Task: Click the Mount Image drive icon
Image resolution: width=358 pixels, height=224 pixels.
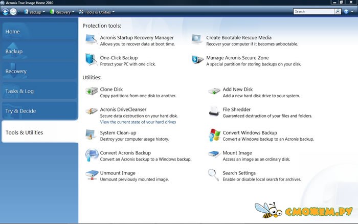Action: 214,154
